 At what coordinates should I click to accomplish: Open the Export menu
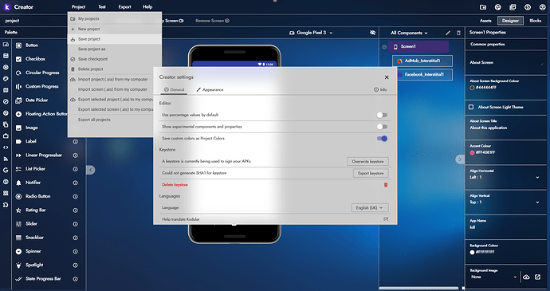[x=124, y=6]
